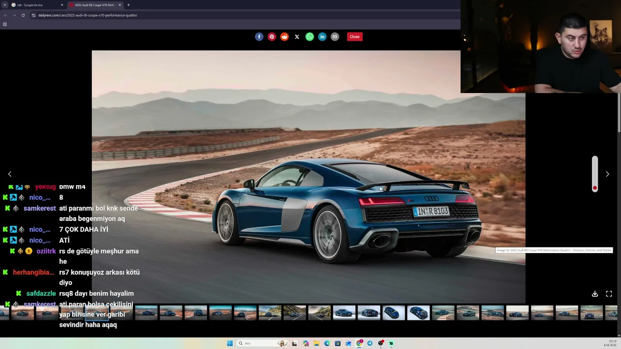Image resolution: width=621 pixels, height=349 pixels.
Task: Share the page on LinkedIn
Action: pos(322,37)
